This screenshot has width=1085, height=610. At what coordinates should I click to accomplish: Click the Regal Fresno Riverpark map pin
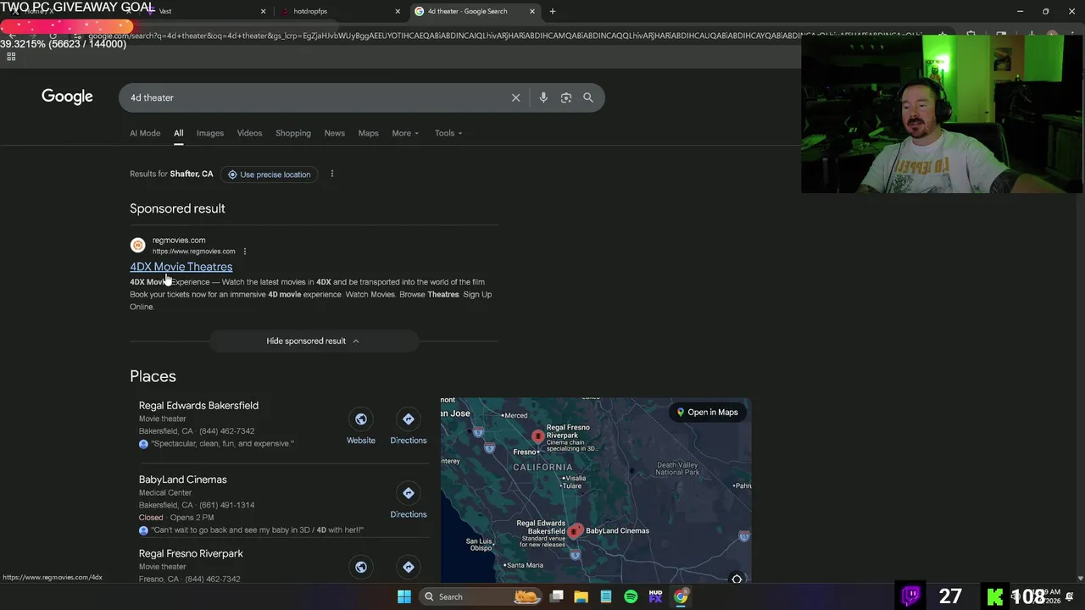click(537, 436)
